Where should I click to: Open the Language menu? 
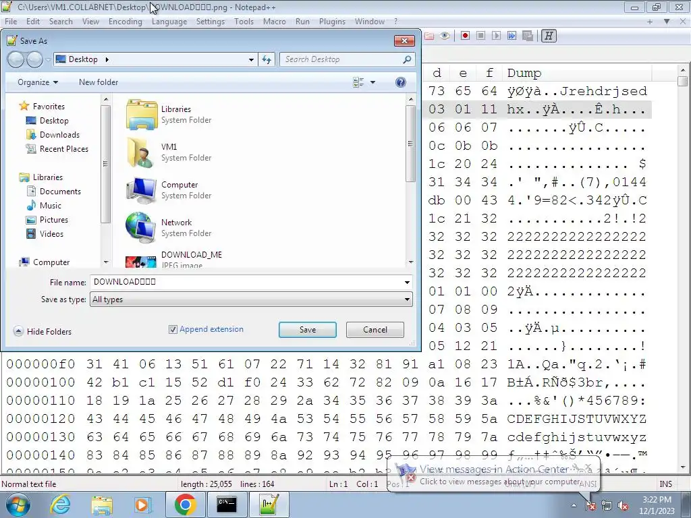169,21
